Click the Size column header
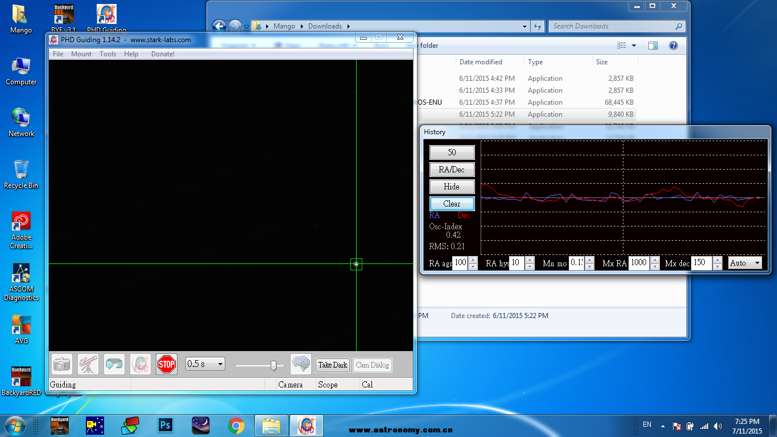 point(615,62)
